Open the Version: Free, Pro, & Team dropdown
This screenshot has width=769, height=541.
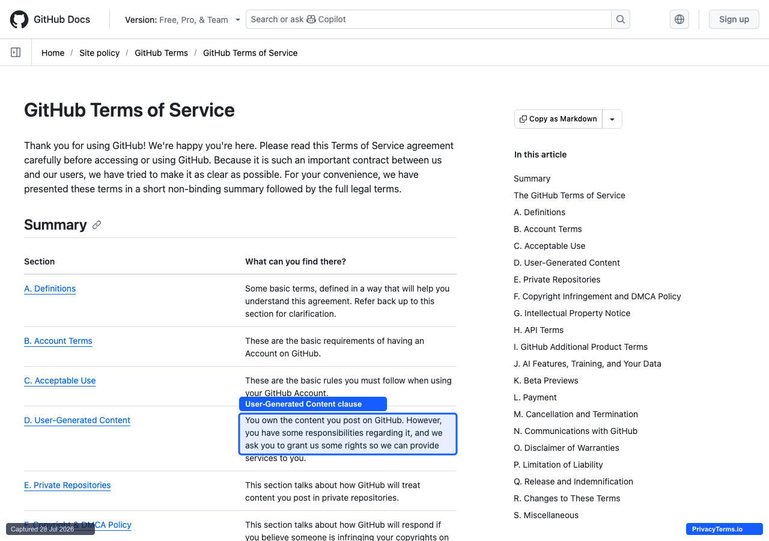pyautogui.click(x=183, y=20)
